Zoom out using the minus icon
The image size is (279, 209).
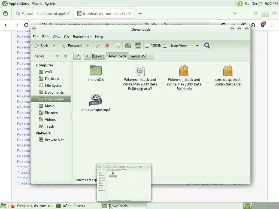(x=147, y=46)
